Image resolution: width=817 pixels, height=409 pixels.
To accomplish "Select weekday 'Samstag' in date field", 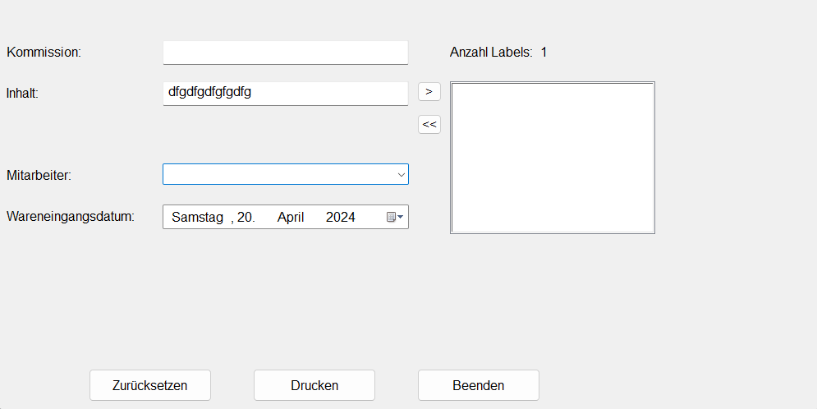I will (197, 217).
